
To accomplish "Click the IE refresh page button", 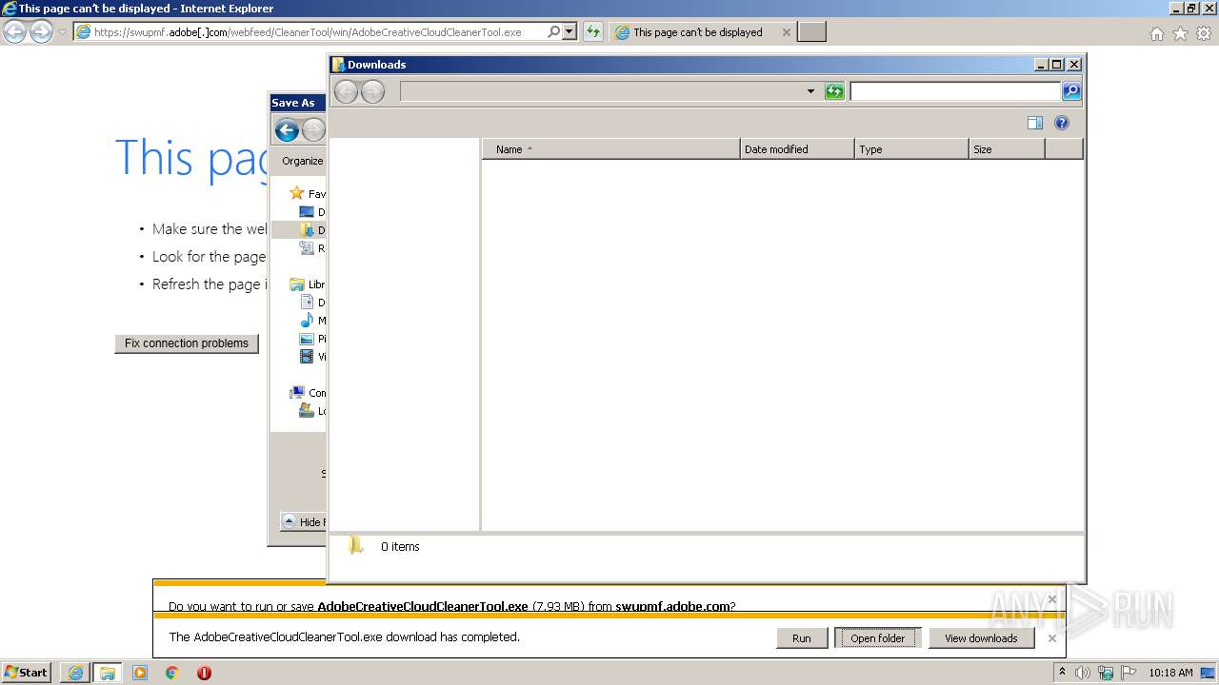I will tap(593, 32).
